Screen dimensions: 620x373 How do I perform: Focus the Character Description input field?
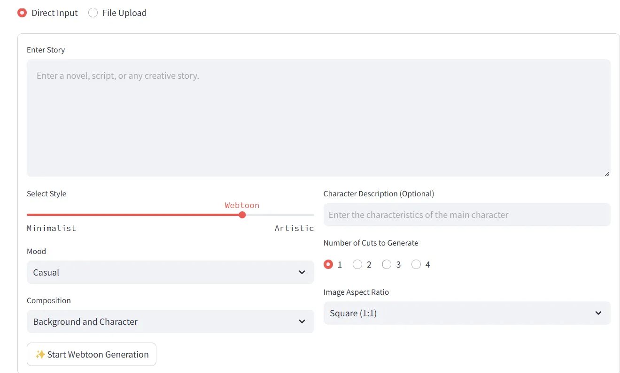(466, 215)
